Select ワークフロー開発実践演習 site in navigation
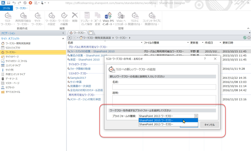Screen dimensions: 251x151 [x=18, y=43]
